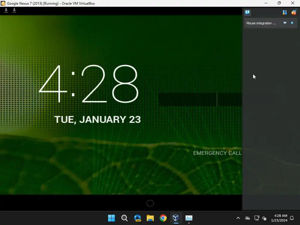Screen dimensions: 300x225
Task: Open File Explorer from the taskbar
Action: point(150,218)
